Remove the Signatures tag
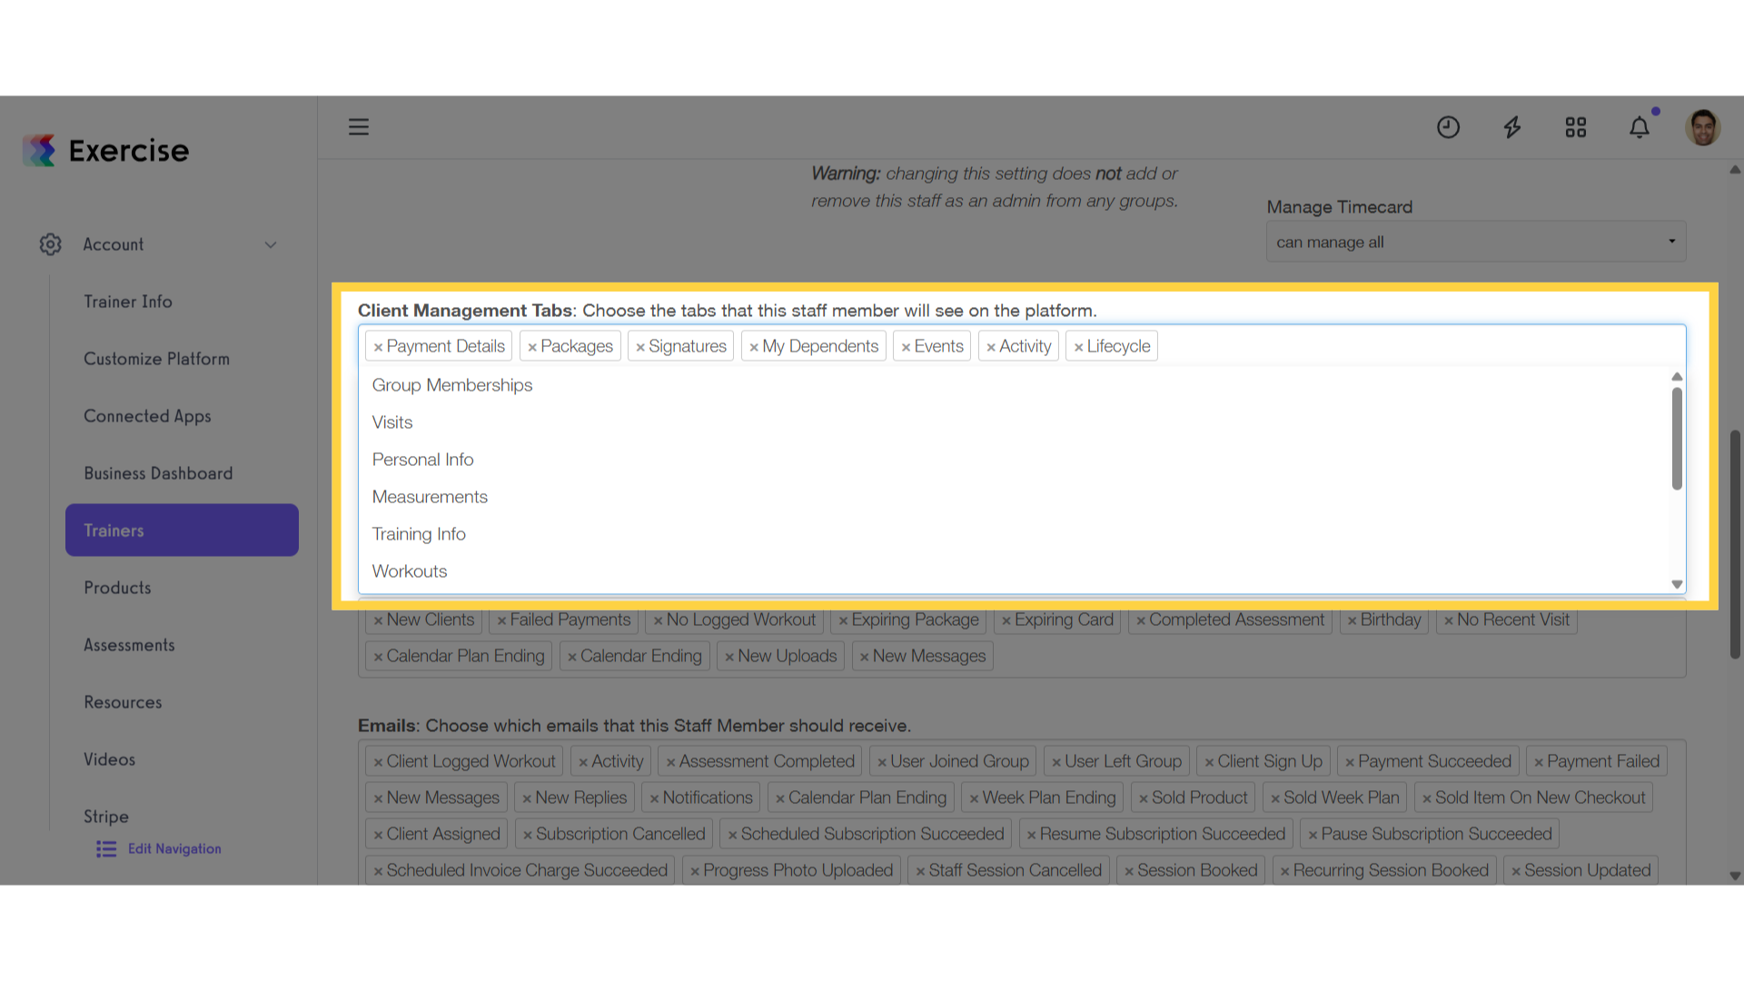The width and height of the screenshot is (1744, 981). [640, 347]
